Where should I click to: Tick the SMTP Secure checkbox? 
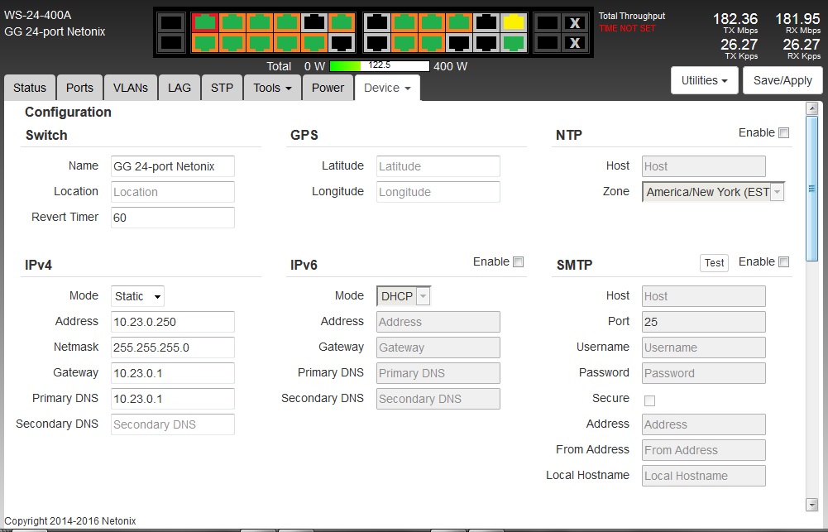(649, 401)
